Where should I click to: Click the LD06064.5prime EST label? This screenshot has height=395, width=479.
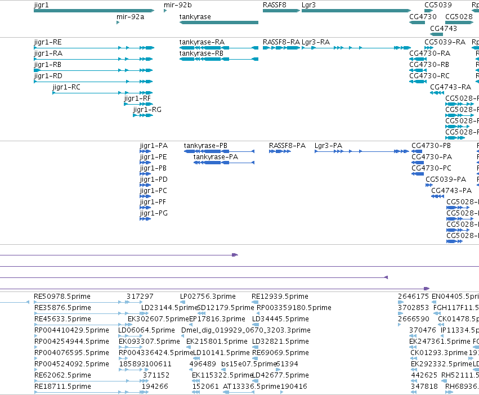tap(147, 330)
